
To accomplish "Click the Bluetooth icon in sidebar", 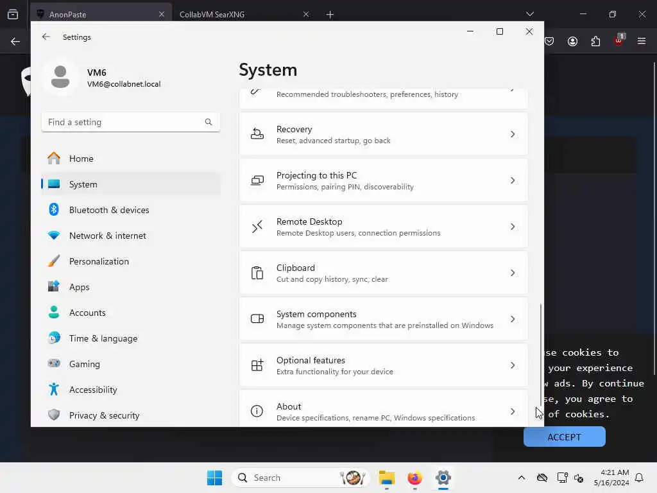I will [54, 210].
